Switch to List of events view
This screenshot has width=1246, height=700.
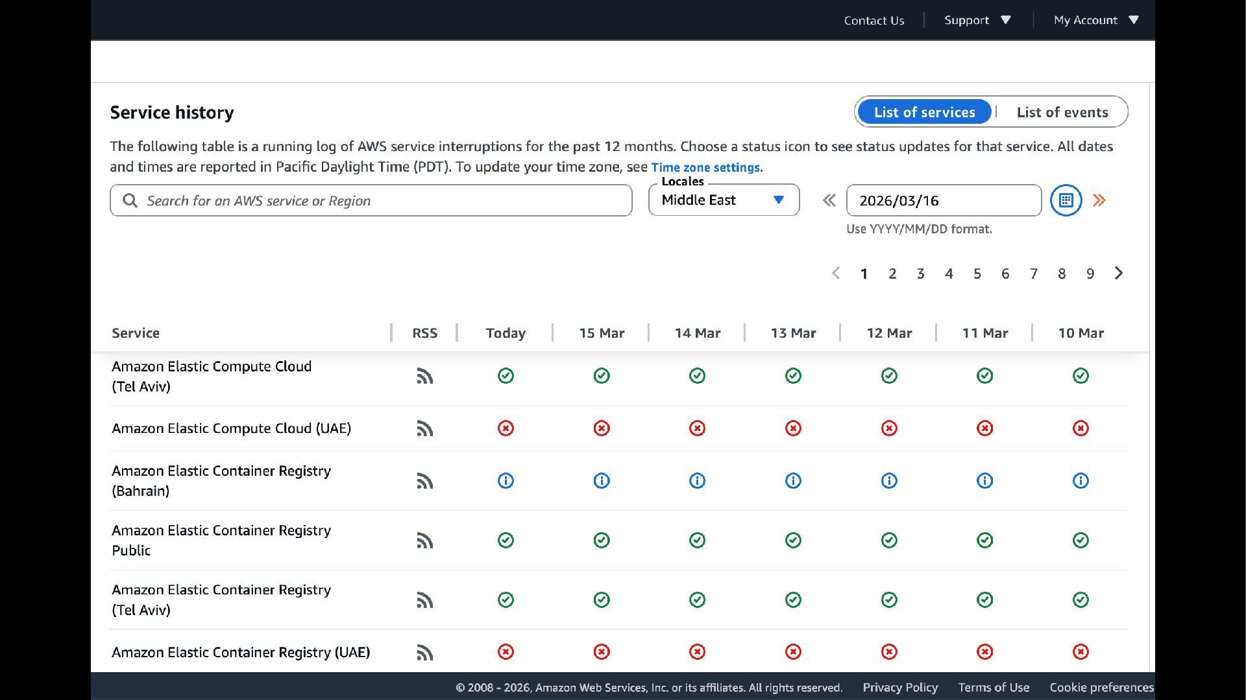pyautogui.click(x=1062, y=112)
